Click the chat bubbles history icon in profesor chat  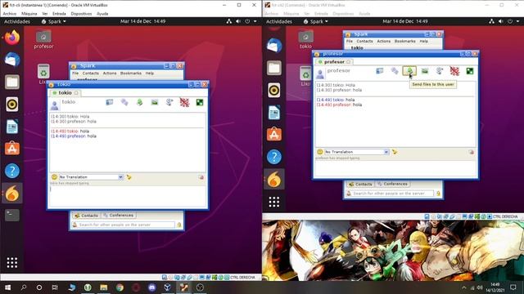[x=395, y=71]
